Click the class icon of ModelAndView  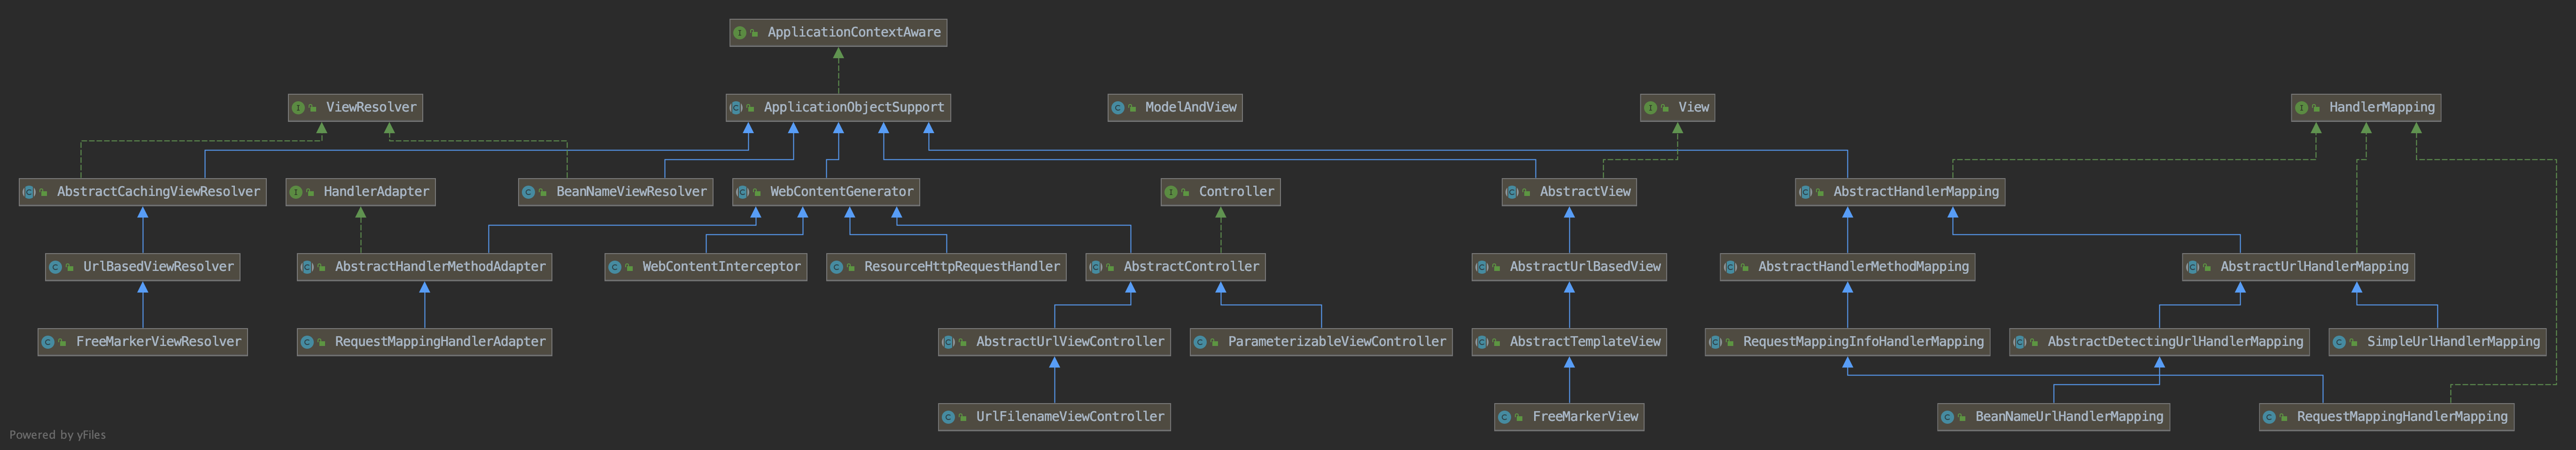pos(1118,108)
